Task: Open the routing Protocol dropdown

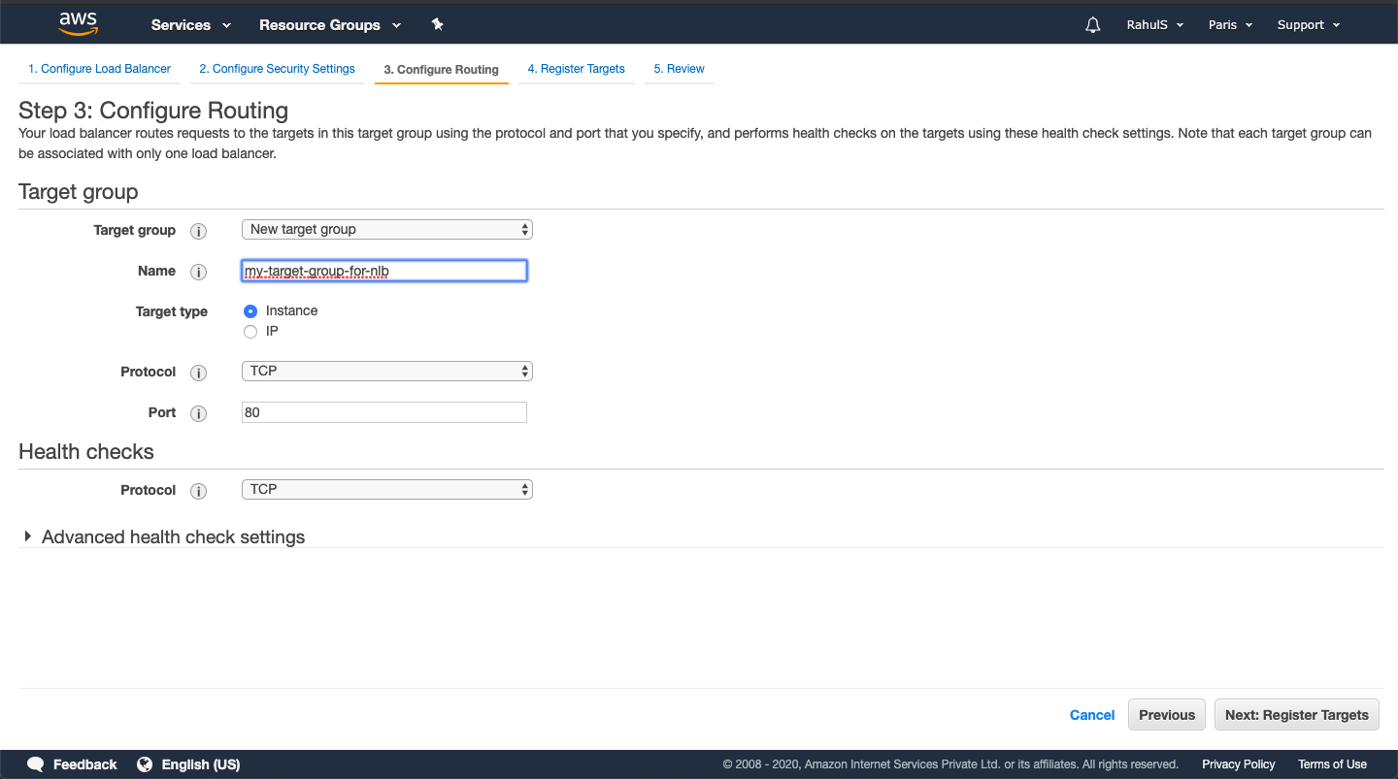Action: (x=386, y=371)
